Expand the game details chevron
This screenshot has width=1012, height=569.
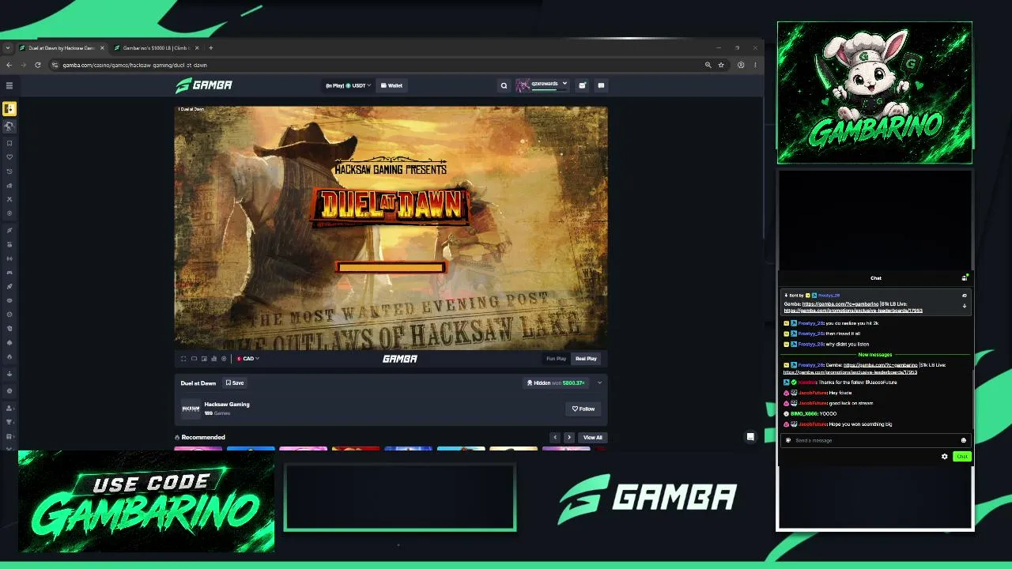click(x=599, y=383)
